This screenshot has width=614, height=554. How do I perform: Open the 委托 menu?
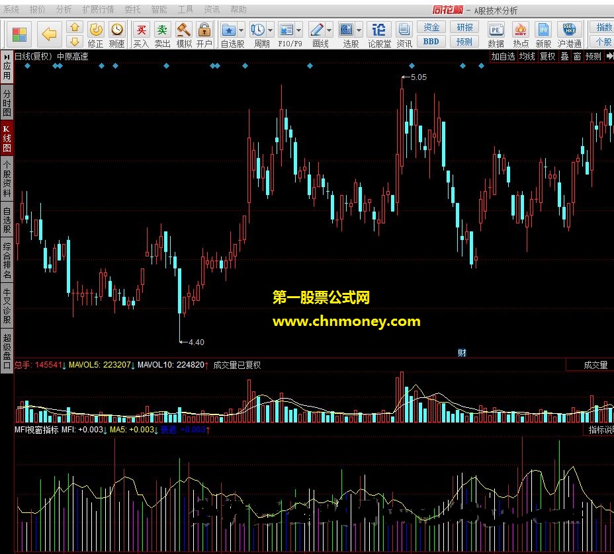pyautogui.click(x=132, y=9)
